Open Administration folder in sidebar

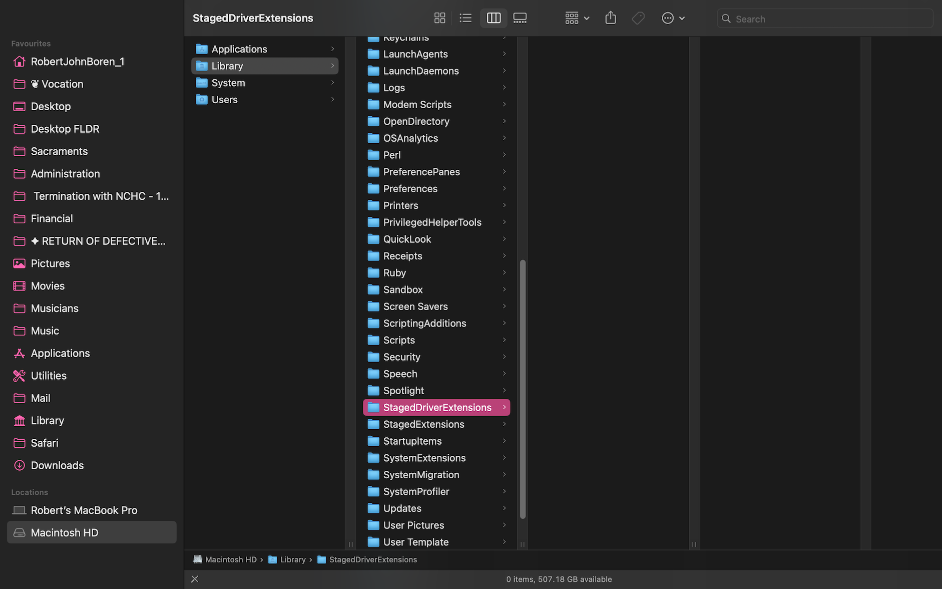[x=92, y=174]
